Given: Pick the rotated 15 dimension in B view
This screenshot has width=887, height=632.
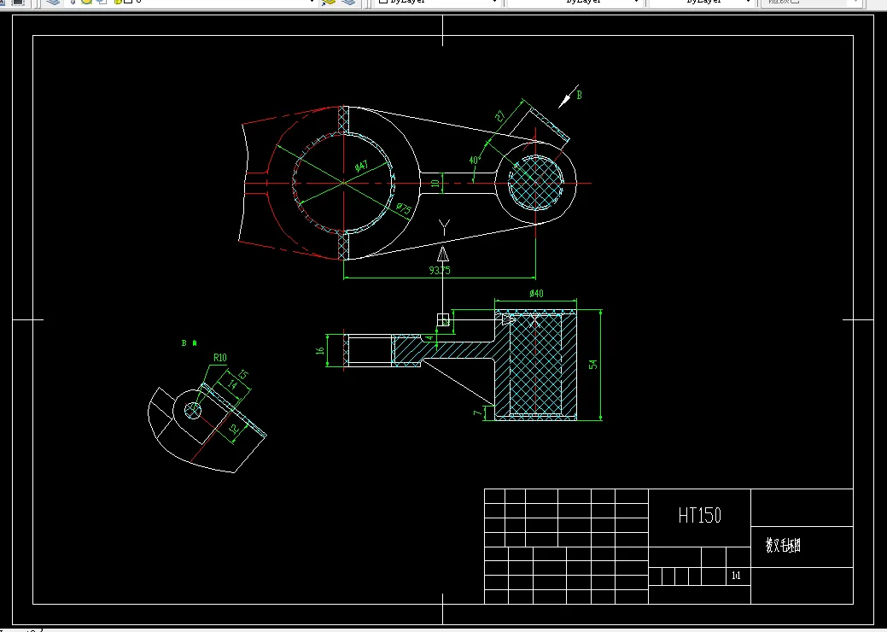Looking at the screenshot, I should (x=242, y=375).
